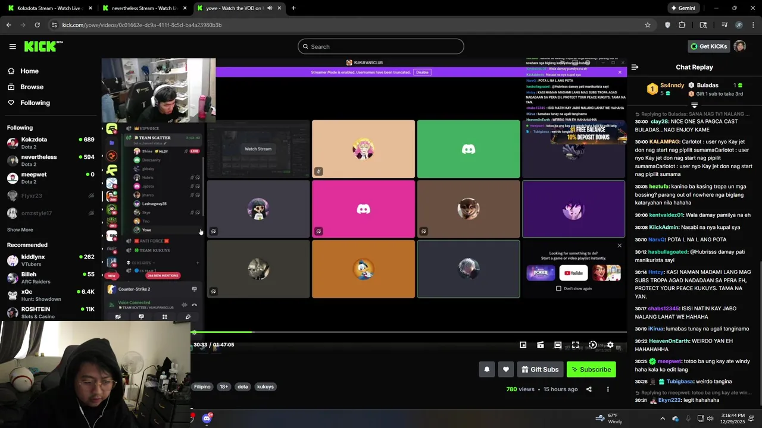This screenshot has width=762, height=428.
Task: Click username HeavenOnEarth in chat replay
Action: pyautogui.click(x=669, y=341)
